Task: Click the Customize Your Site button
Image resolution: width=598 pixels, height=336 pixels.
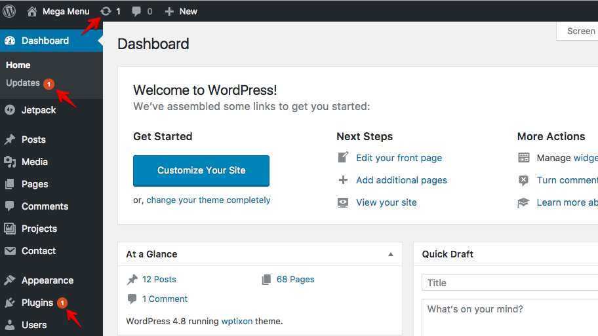Action: [201, 170]
